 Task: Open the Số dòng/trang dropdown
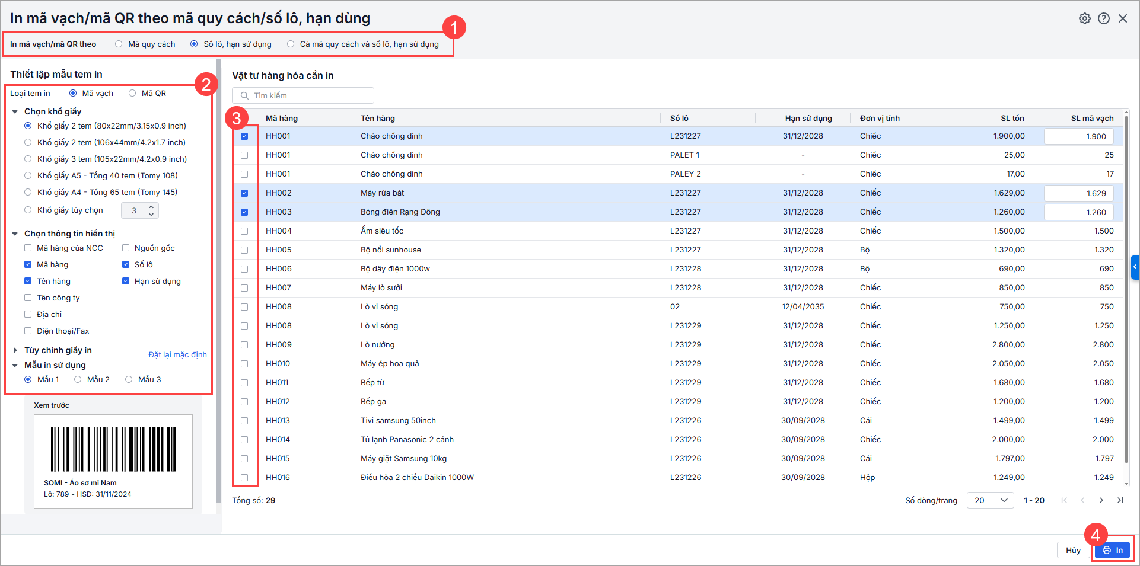pos(990,500)
